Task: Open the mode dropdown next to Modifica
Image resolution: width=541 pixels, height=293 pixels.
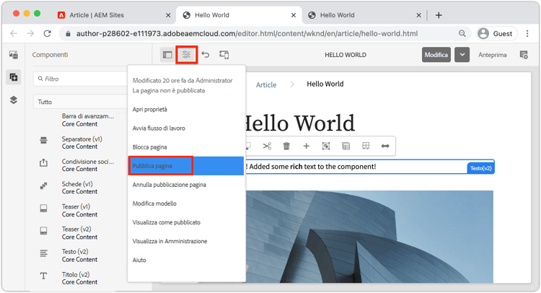Action: (462, 55)
